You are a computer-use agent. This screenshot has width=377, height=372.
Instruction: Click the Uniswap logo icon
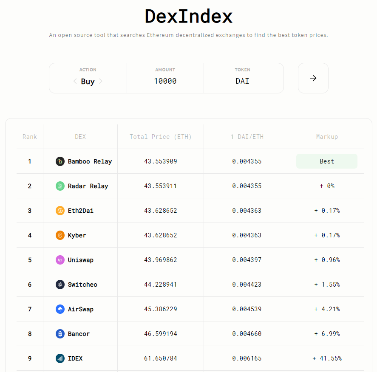[x=60, y=260]
